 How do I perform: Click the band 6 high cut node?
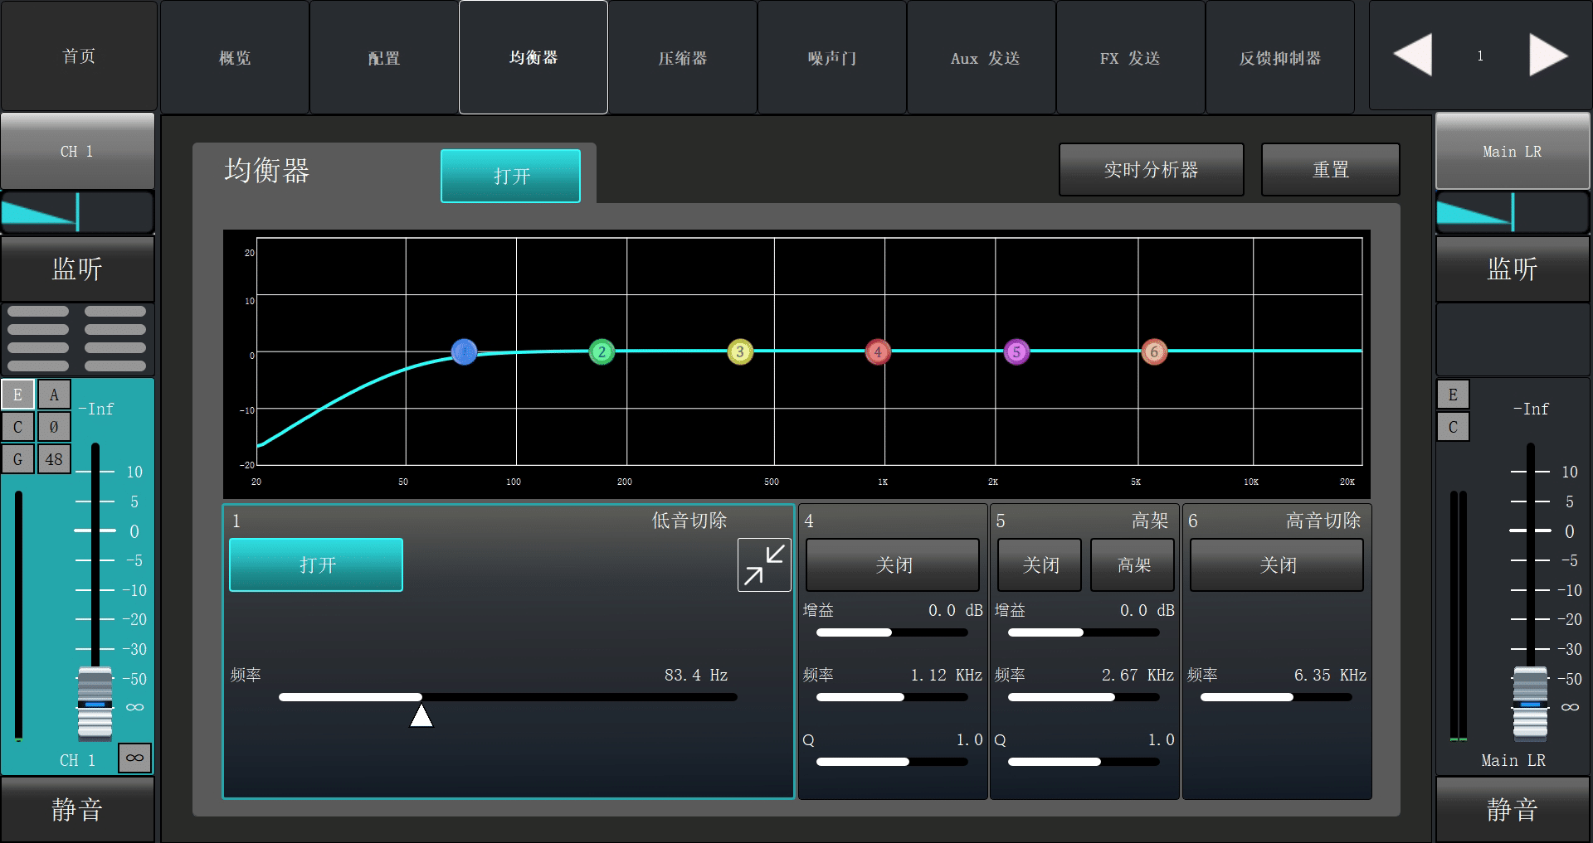(x=1154, y=351)
